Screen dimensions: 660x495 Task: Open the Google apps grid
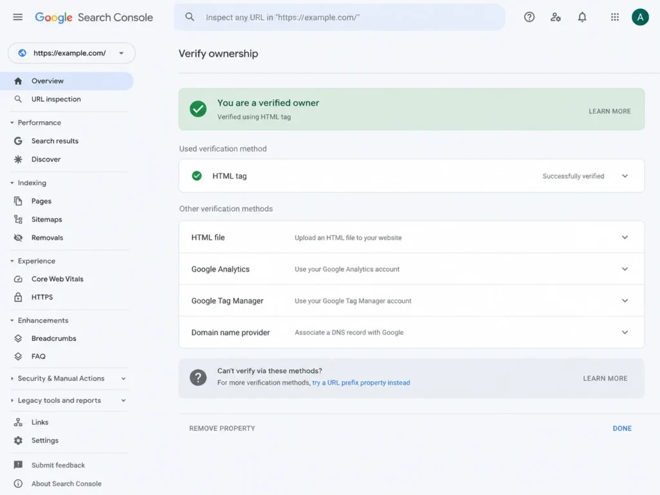(615, 17)
